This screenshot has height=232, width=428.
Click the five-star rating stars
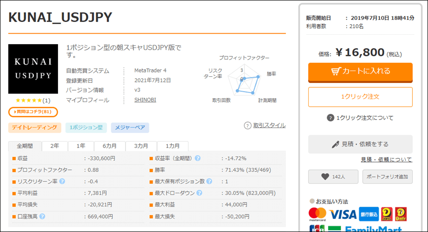(29, 101)
